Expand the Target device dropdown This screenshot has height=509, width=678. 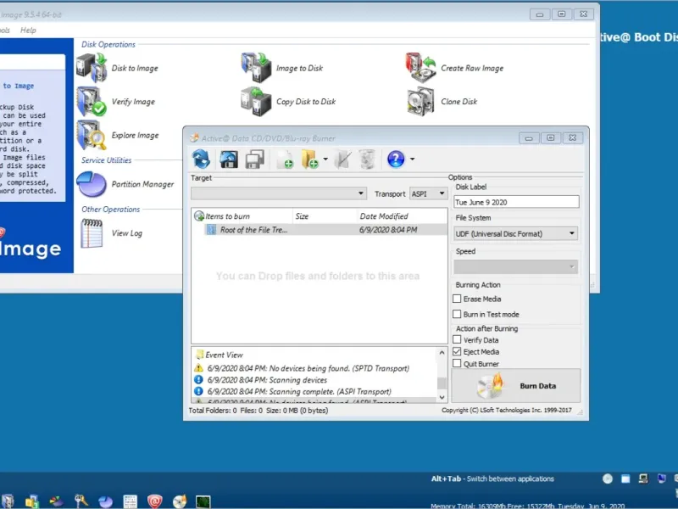(x=279, y=193)
